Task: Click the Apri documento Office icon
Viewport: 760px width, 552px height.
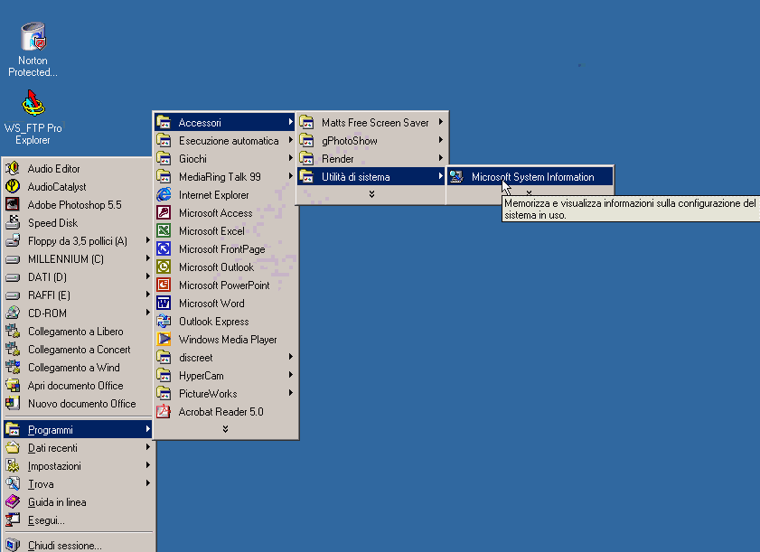Action: [x=13, y=385]
